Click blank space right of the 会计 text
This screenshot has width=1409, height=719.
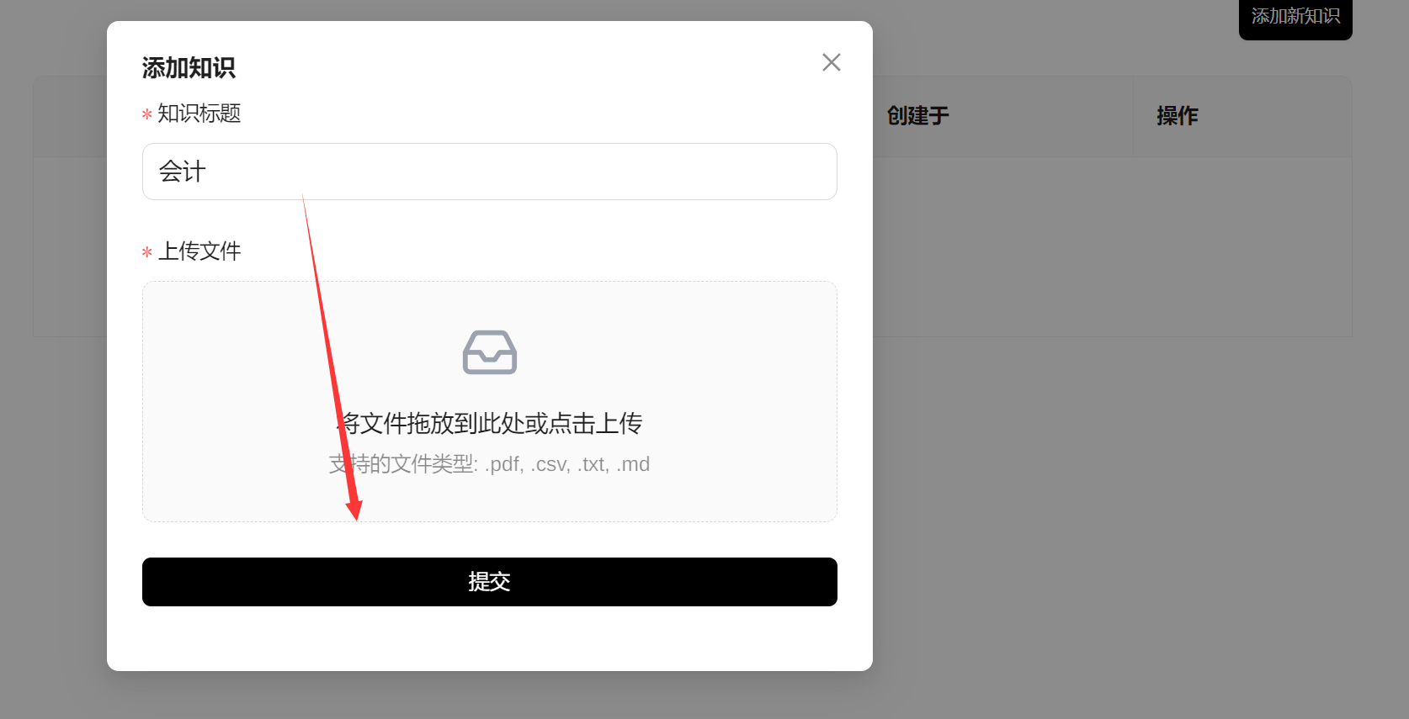[x=522, y=172]
